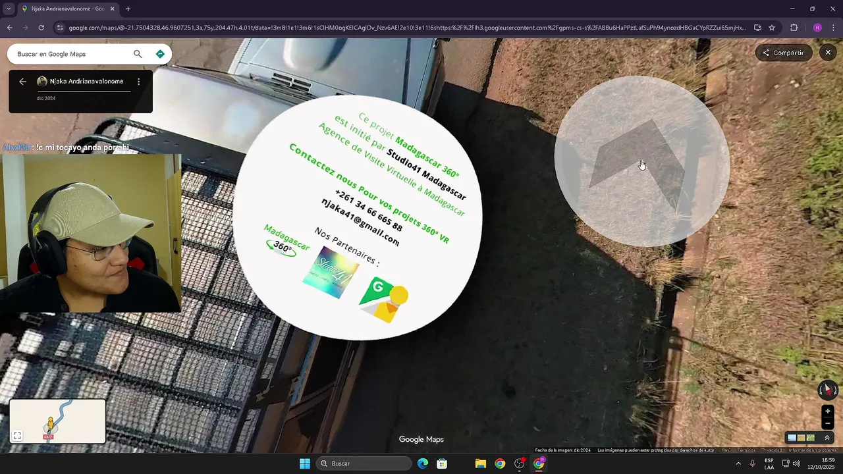
Task: Click the taskbar Buscar search box
Action: tap(364, 463)
